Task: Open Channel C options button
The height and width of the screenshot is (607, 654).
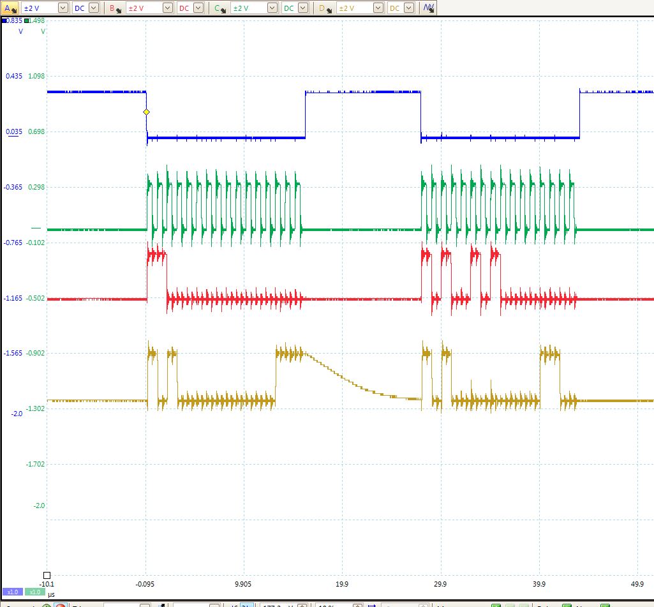Action: (x=219, y=8)
